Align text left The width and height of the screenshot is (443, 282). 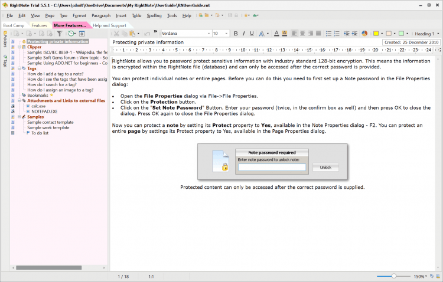pos(294,34)
